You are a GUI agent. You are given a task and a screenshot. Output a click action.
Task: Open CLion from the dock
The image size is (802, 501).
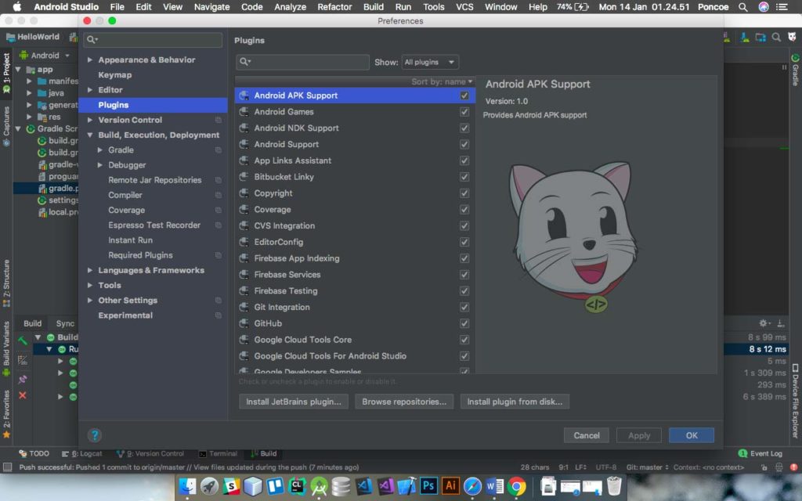pyautogui.click(x=297, y=486)
